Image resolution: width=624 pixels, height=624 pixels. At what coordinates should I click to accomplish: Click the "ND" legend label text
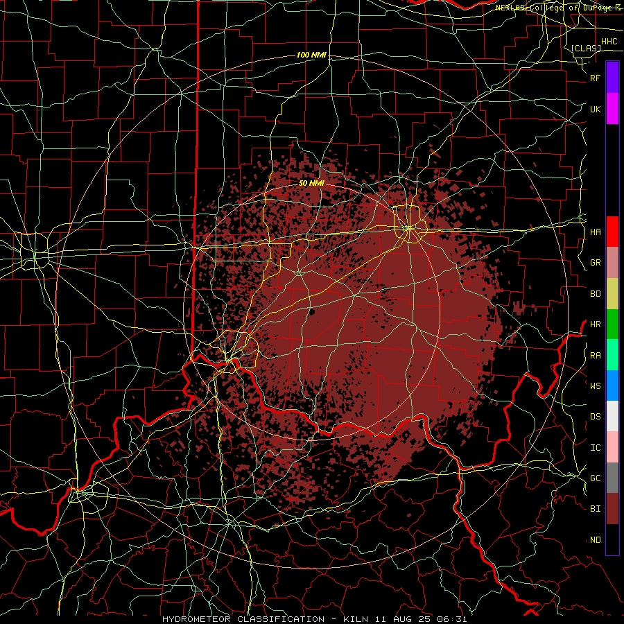(x=595, y=540)
